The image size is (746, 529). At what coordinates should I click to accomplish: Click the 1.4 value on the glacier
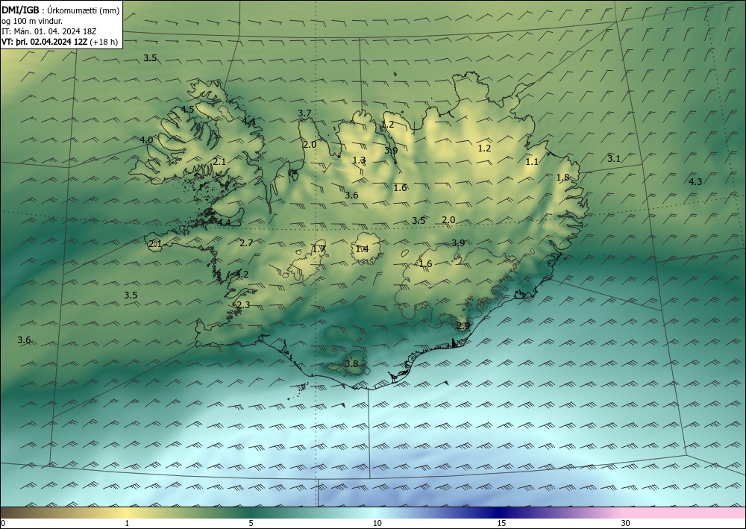click(x=362, y=248)
